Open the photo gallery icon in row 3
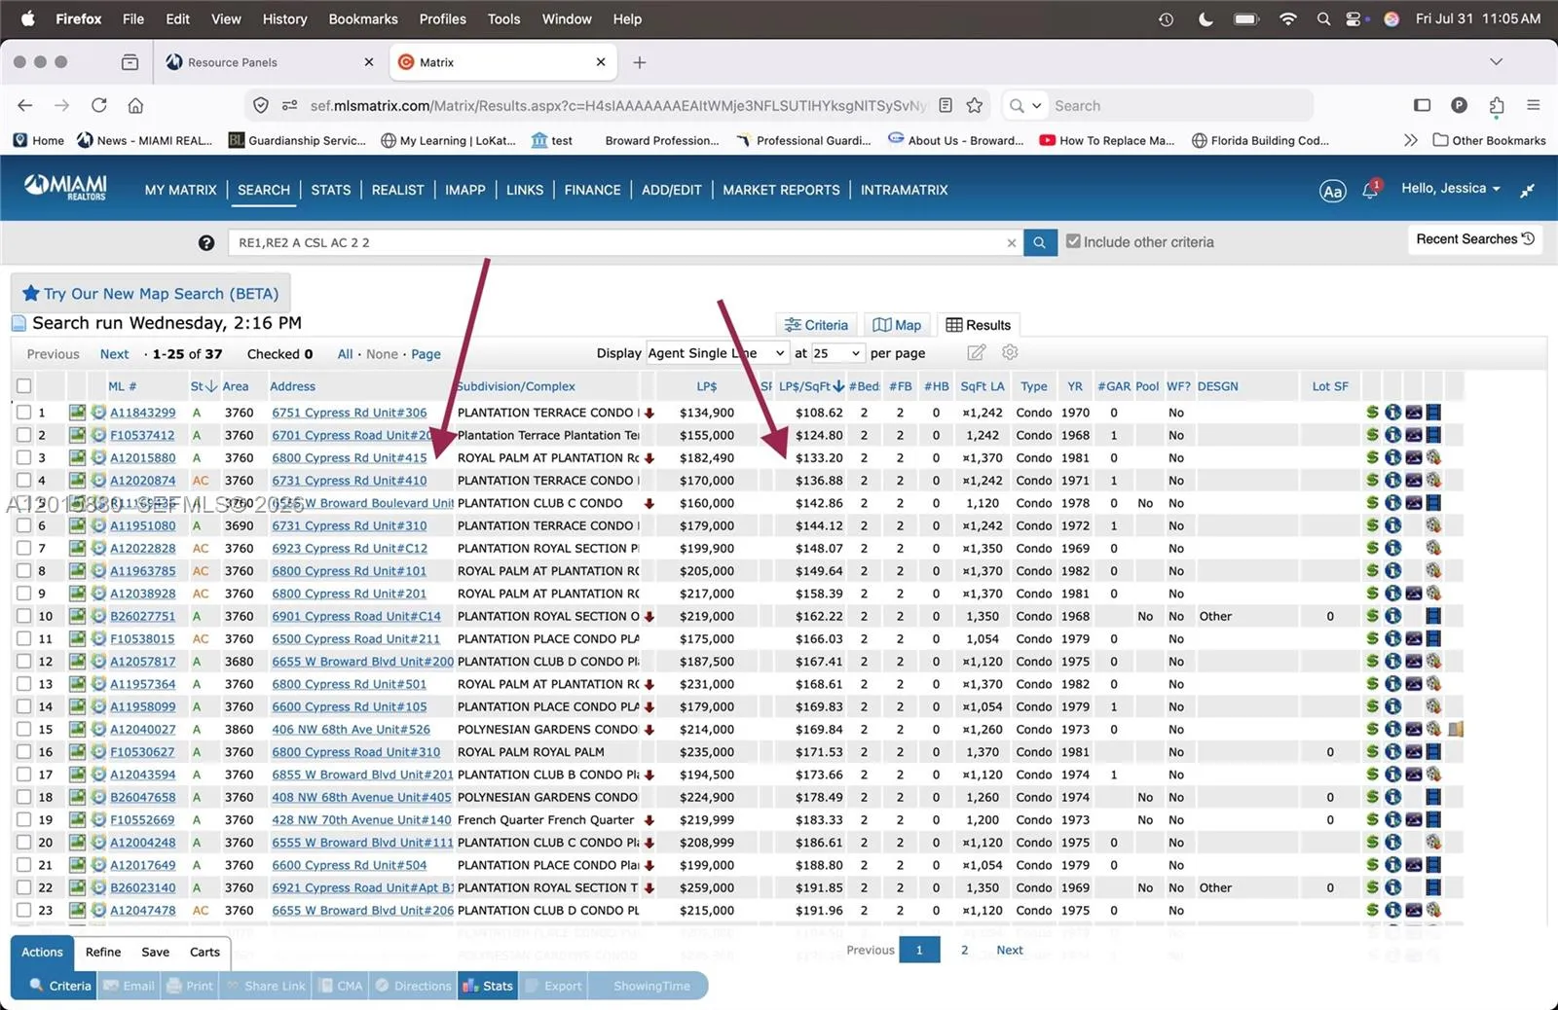The image size is (1558, 1010). click(x=1413, y=457)
